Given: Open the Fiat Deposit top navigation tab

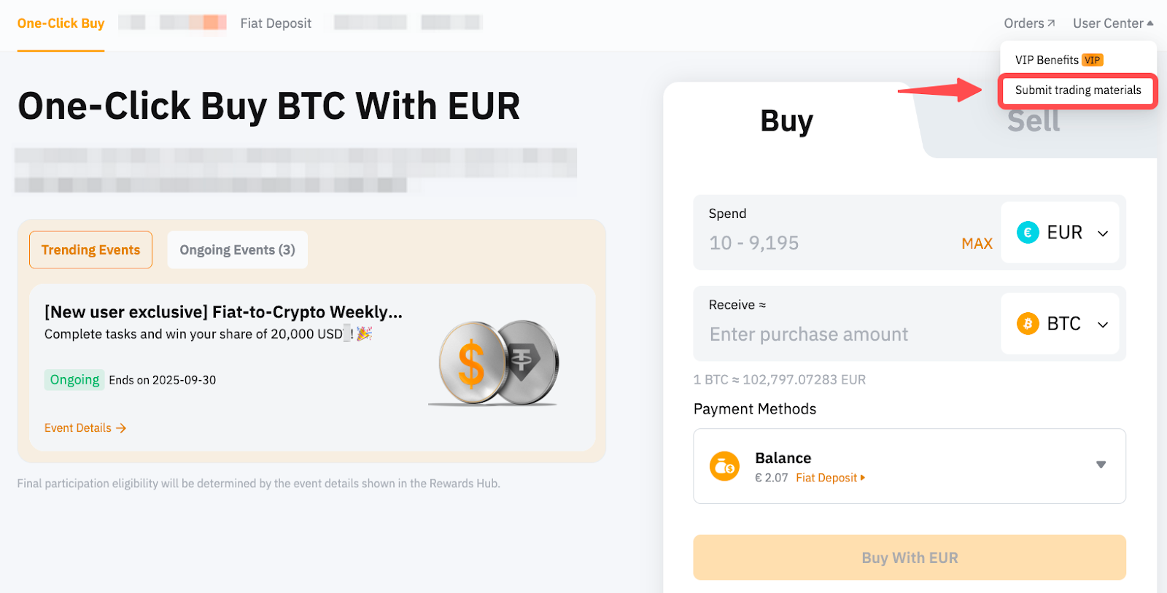Looking at the screenshot, I should tap(276, 23).
